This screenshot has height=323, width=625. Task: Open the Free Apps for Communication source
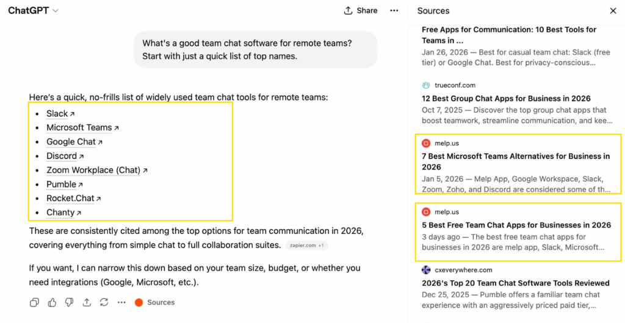click(x=509, y=35)
